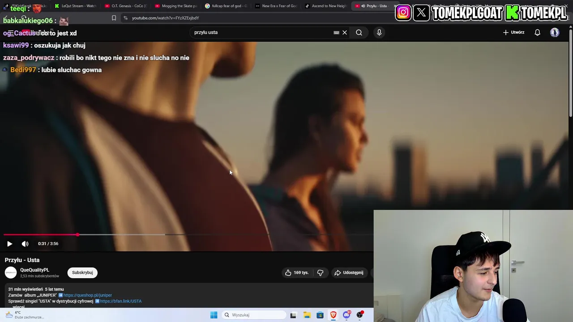Select the Przyłu - Usta browser tab
This screenshot has width=573, height=322.
[x=374, y=6]
